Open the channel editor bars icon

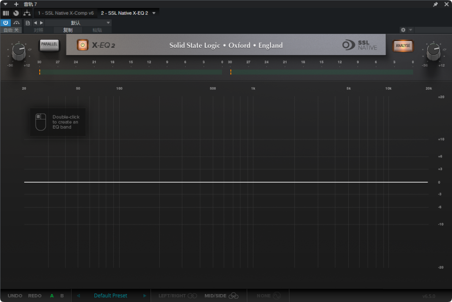tap(6, 13)
